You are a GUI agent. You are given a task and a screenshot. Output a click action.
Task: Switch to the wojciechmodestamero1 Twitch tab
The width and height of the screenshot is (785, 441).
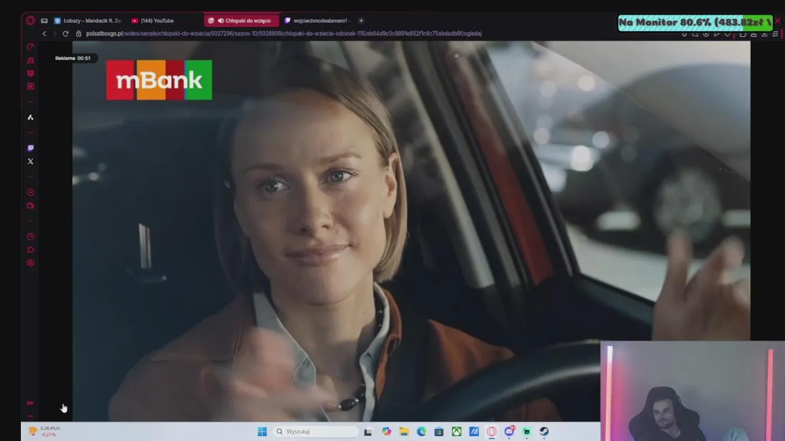tap(316, 21)
